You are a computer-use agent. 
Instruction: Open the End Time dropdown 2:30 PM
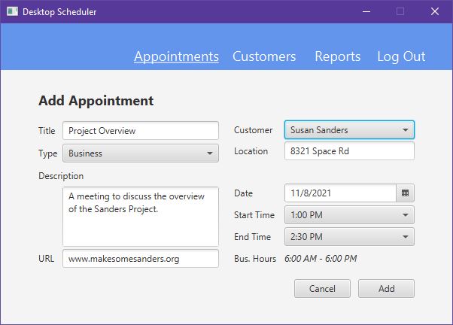coord(349,236)
